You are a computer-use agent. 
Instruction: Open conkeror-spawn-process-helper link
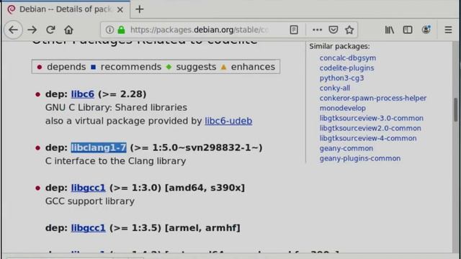coord(373,98)
